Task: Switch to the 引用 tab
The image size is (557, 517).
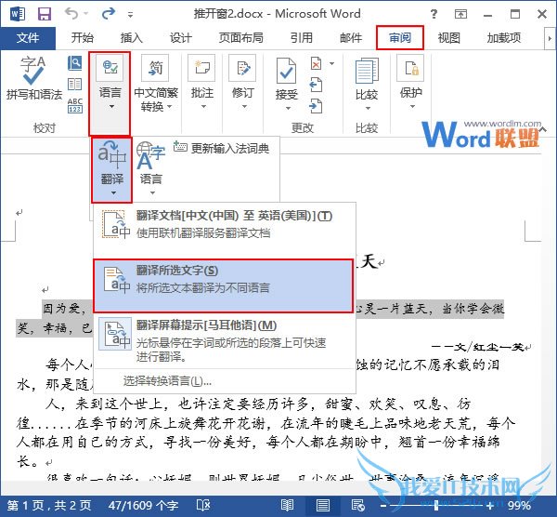Action: pyautogui.click(x=301, y=38)
